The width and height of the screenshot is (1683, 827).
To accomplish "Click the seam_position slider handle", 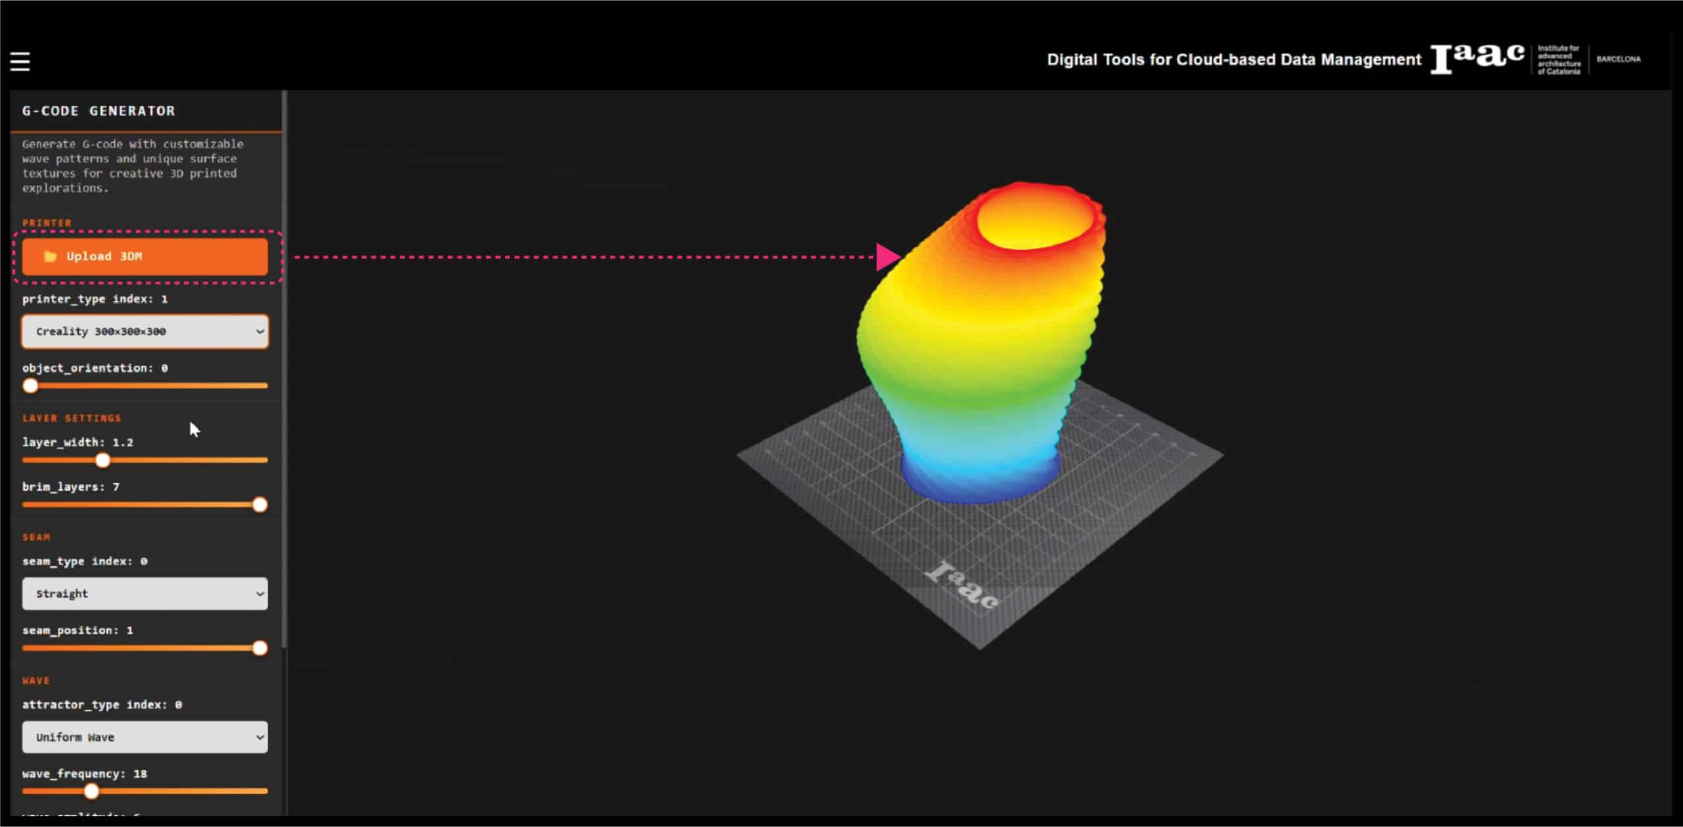I will [260, 648].
